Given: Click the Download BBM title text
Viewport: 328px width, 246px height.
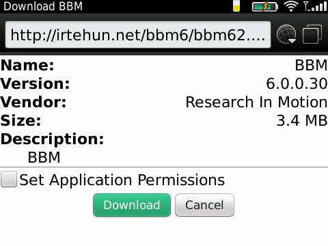Looking at the screenshot, I should coord(43,6).
